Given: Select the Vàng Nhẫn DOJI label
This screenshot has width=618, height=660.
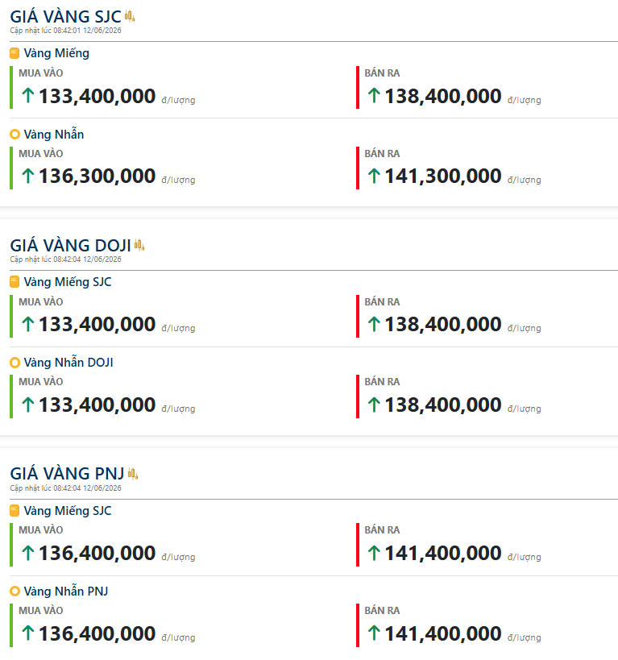Looking at the screenshot, I should click(x=68, y=363).
